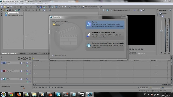Open the Herramientas menu

[30, 4]
